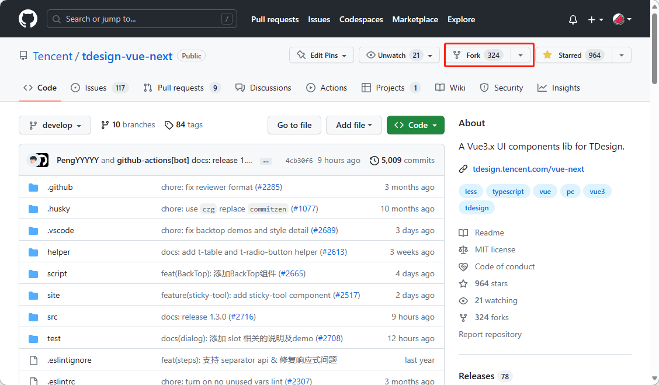Open Pull requests in top navigation
Screen dimensions: 659x385
(275, 19)
